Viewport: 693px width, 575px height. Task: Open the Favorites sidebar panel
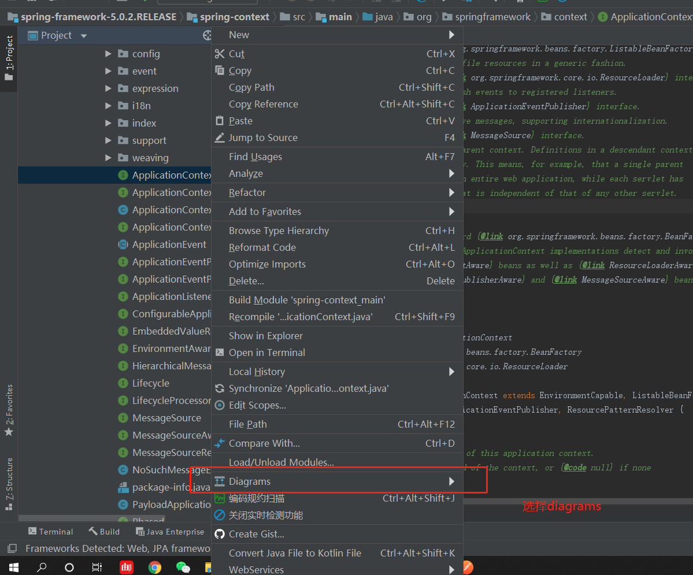pyautogui.click(x=8, y=405)
